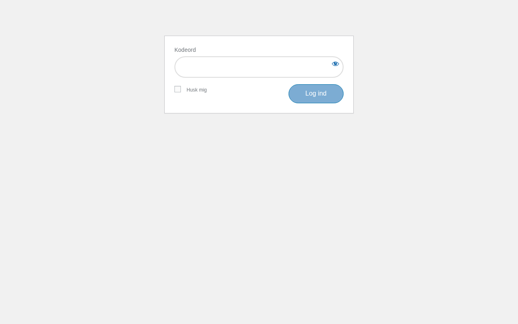This screenshot has height=324, width=518.
Task: Place the cursor in the rounded password box
Action: click(259, 67)
